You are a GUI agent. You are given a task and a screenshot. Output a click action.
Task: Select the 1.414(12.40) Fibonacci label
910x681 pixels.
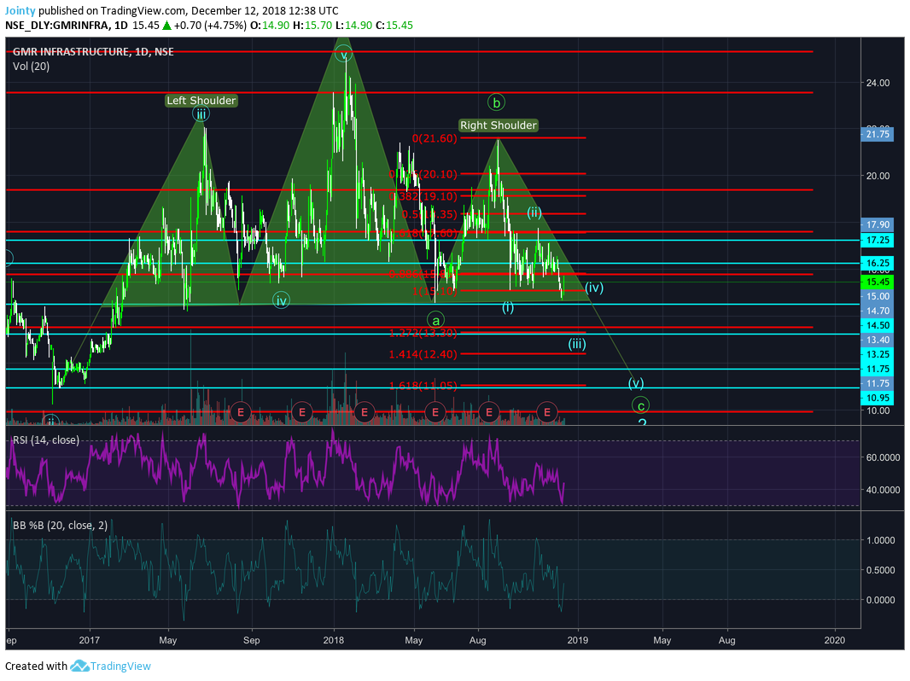tap(423, 354)
